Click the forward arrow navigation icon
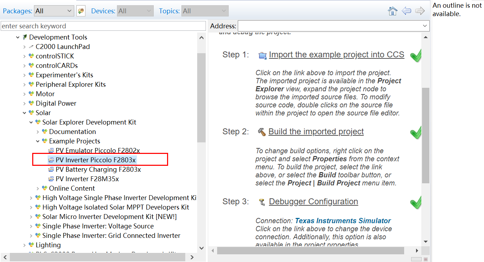 [420, 11]
